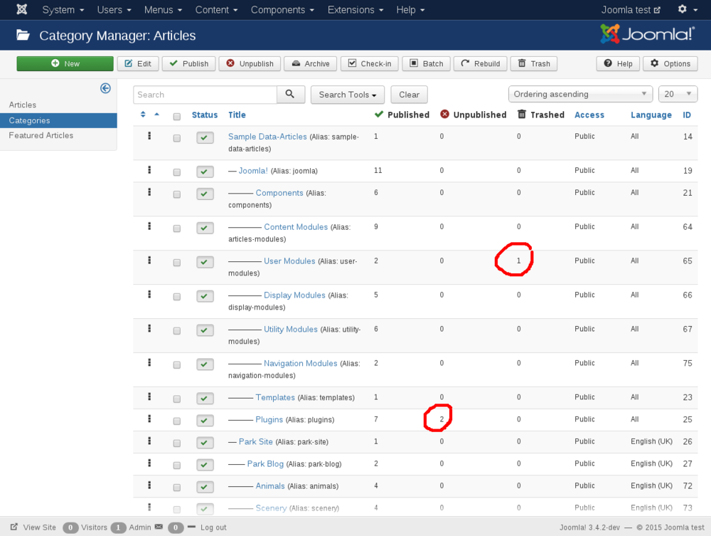The width and height of the screenshot is (711, 536).
Task: Click into the Search text field
Action: click(205, 95)
